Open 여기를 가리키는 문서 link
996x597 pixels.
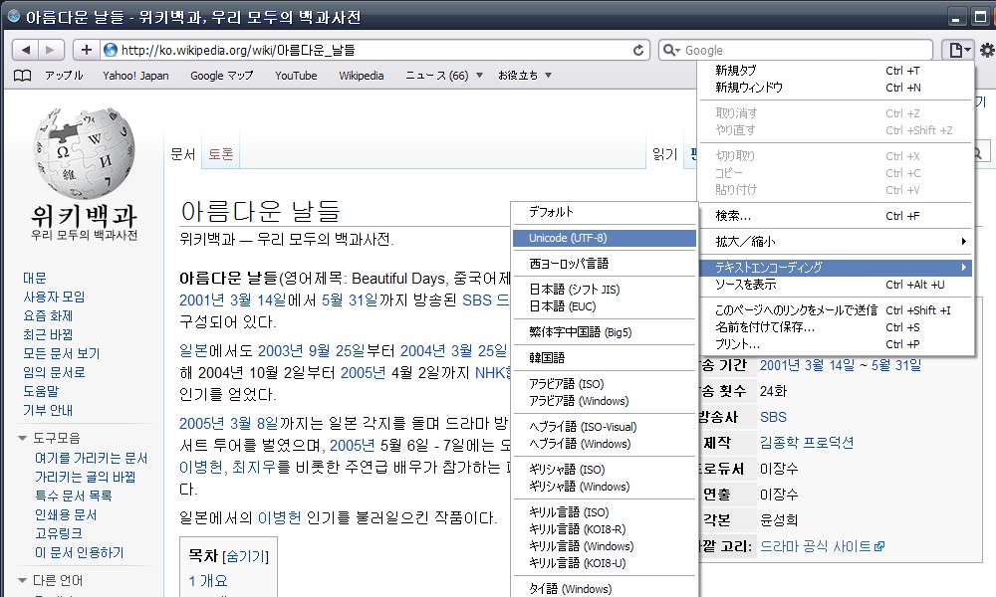91,458
